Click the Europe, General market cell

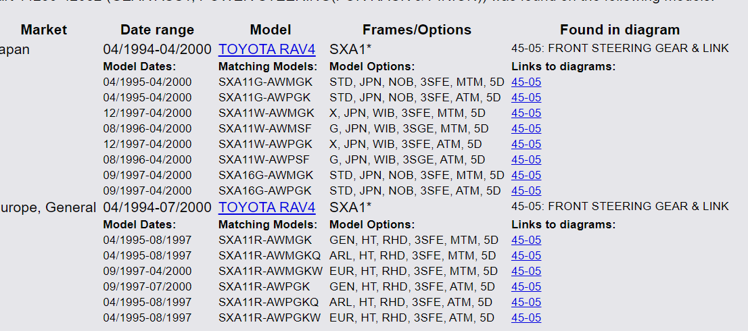pos(48,207)
